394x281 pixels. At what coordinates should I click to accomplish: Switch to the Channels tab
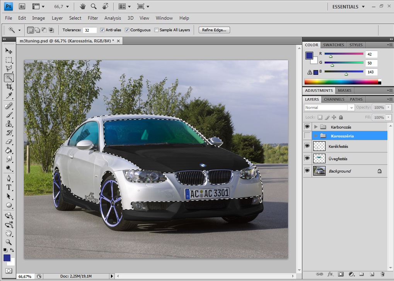pyautogui.click(x=334, y=99)
